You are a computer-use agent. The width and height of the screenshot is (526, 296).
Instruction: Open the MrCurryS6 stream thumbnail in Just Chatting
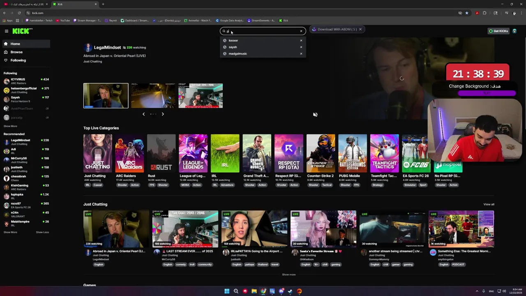(x=185, y=229)
